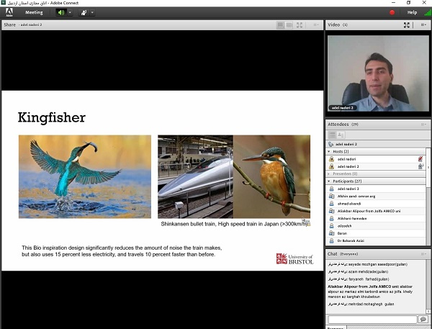
Task: Collapse the Participants (27) group
Action: pyautogui.click(x=330, y=181)
